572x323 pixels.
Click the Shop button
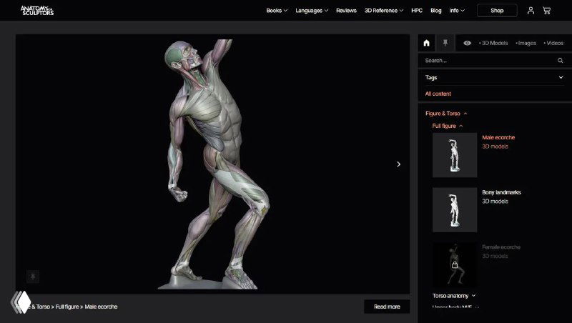tap(497, 11)
